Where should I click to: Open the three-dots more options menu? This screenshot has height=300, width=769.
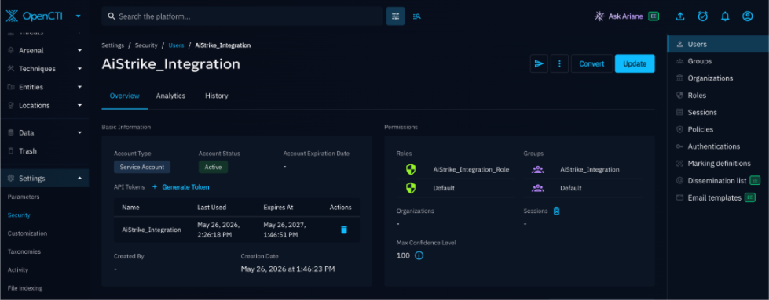(559, 63)
